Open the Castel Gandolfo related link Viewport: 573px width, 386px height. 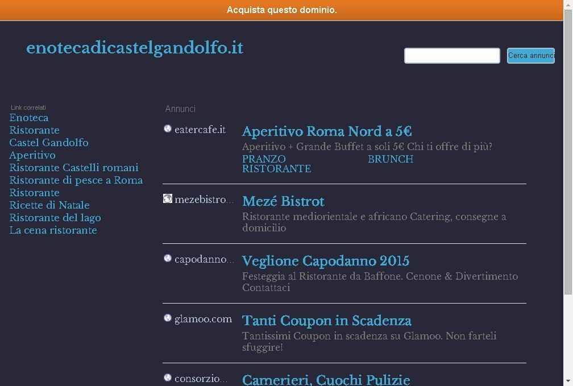coord(49,143)
